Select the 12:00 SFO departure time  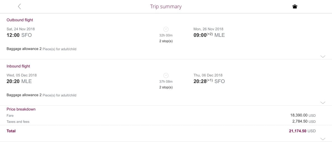coord(19,35)
